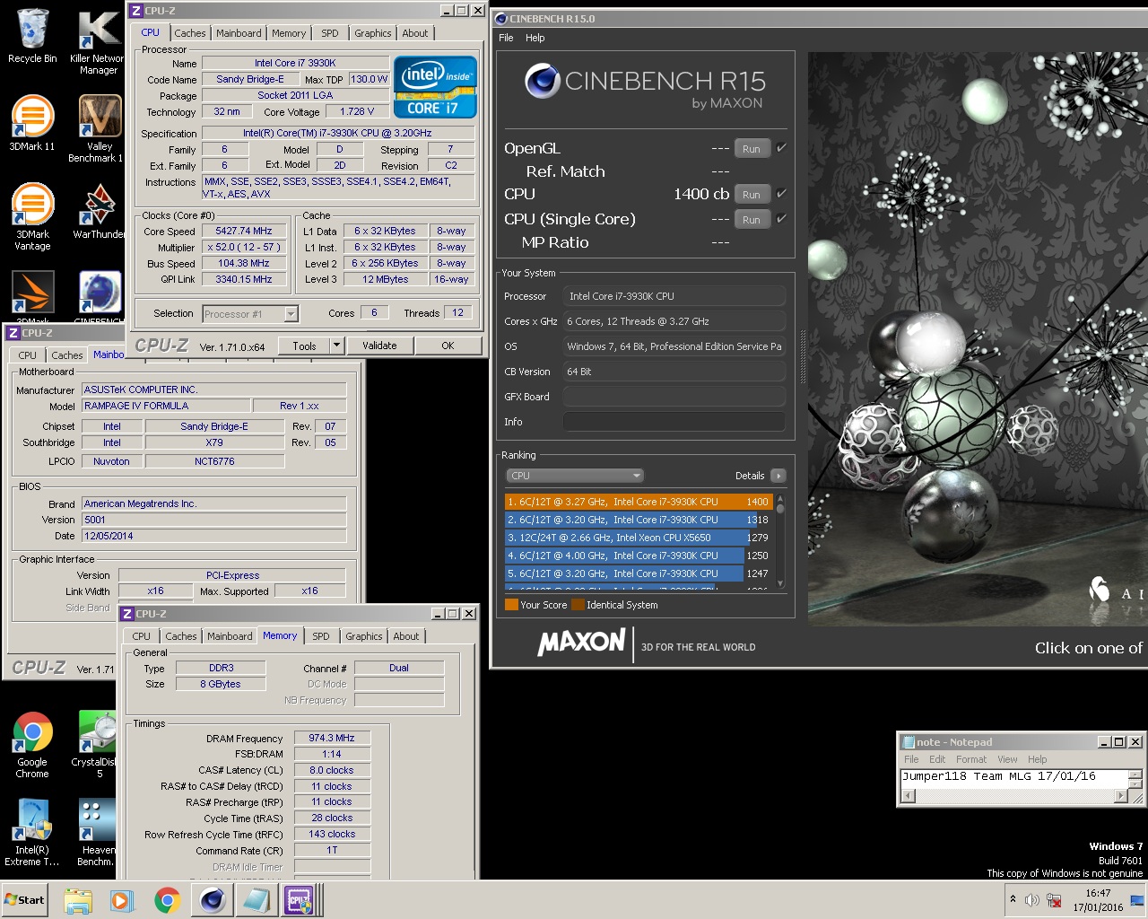1148x919 pixels.
Task: Select ranking entry Intel Xeon CPU X5650
Action: 637,538
